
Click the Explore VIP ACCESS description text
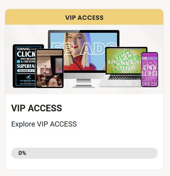click(x=44, y=124)
